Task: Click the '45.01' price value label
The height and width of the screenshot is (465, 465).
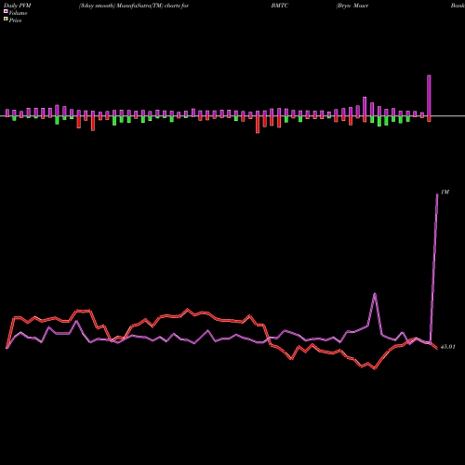Action: coord(448,347)
